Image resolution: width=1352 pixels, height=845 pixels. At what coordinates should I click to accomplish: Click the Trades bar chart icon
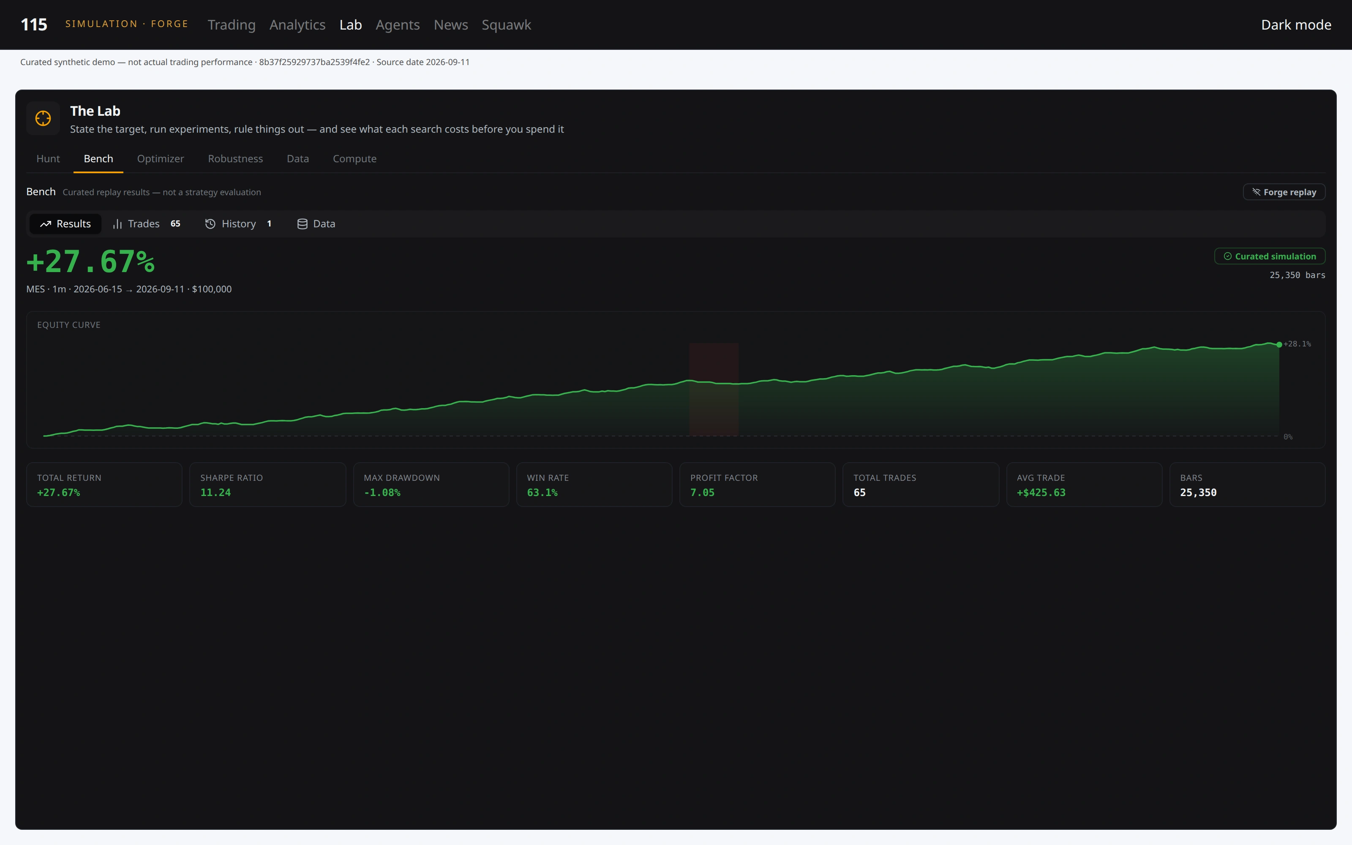(117, 224)
